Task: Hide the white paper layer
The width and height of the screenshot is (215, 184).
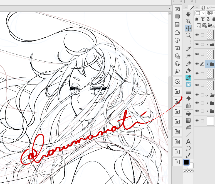Action: click(x=197, y=121)
